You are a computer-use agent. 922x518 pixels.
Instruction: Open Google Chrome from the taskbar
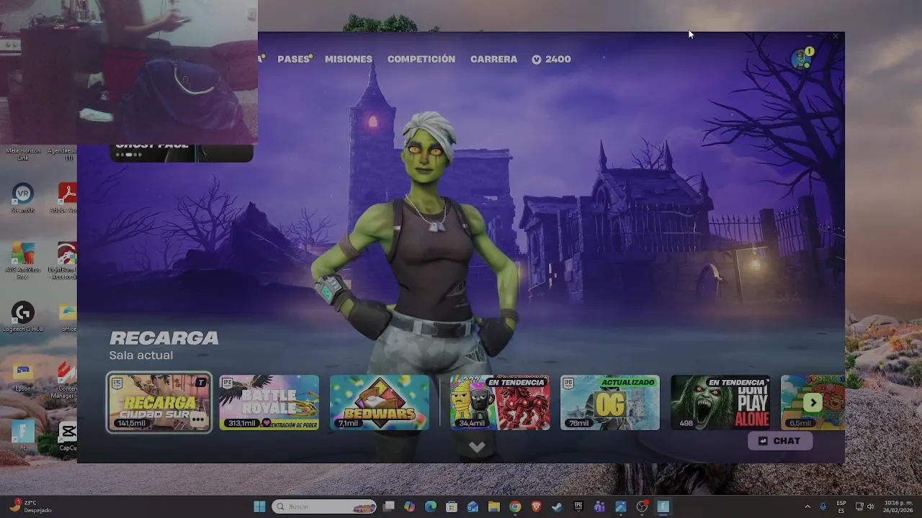(515, 506)
